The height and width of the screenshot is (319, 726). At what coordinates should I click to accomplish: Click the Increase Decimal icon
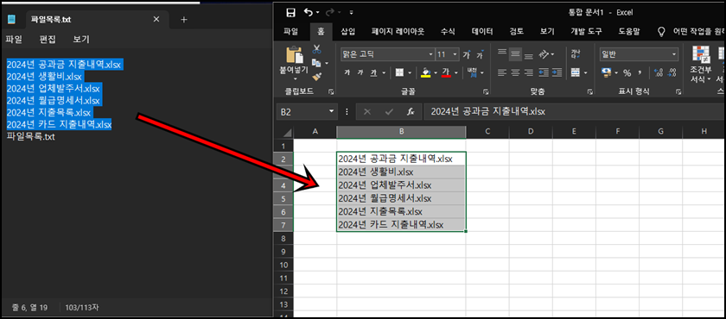(659, 72)
